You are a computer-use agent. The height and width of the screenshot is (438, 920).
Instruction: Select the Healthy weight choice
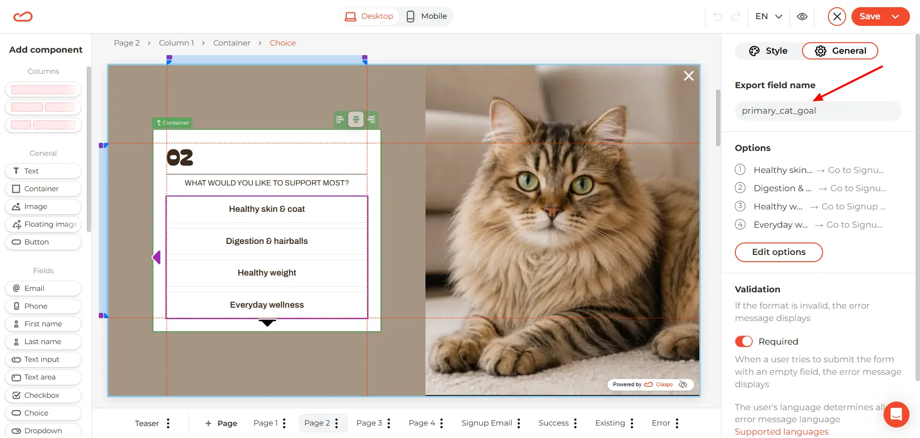coord(267,273)
